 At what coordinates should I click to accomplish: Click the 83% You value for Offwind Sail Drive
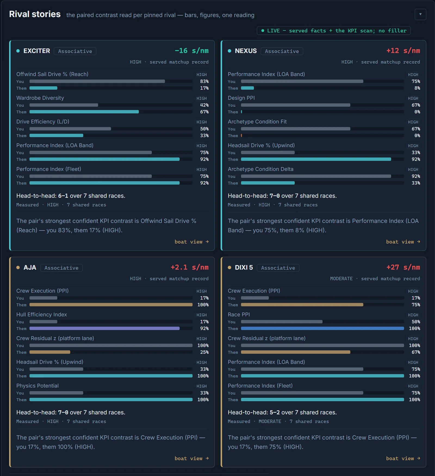coord(204,81)
